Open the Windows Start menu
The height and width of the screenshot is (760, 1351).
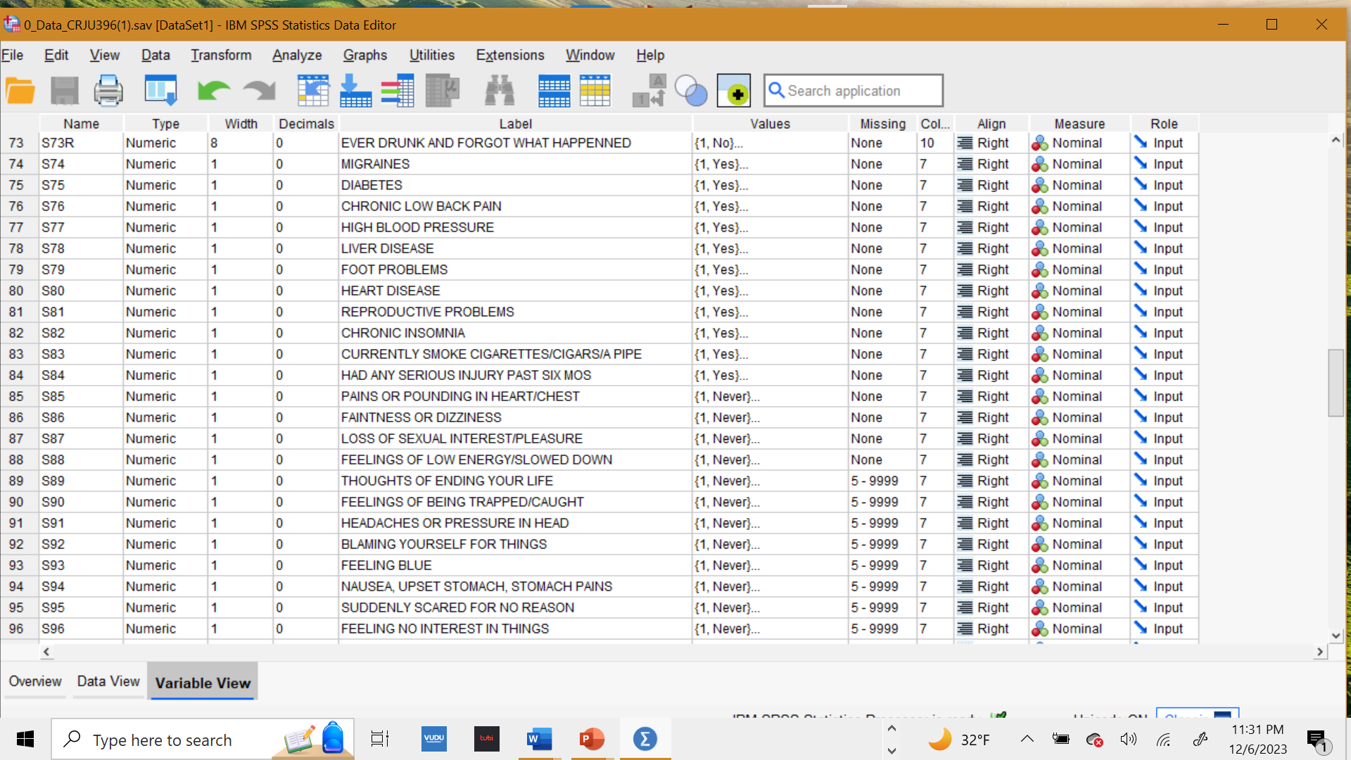25,739
